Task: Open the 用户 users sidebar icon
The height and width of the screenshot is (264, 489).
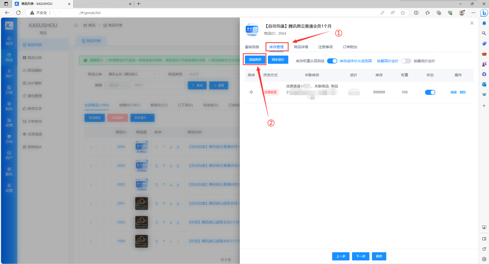Action: (9, 73)
